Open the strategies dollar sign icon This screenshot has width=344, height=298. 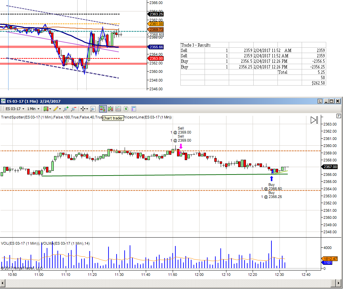126,109
